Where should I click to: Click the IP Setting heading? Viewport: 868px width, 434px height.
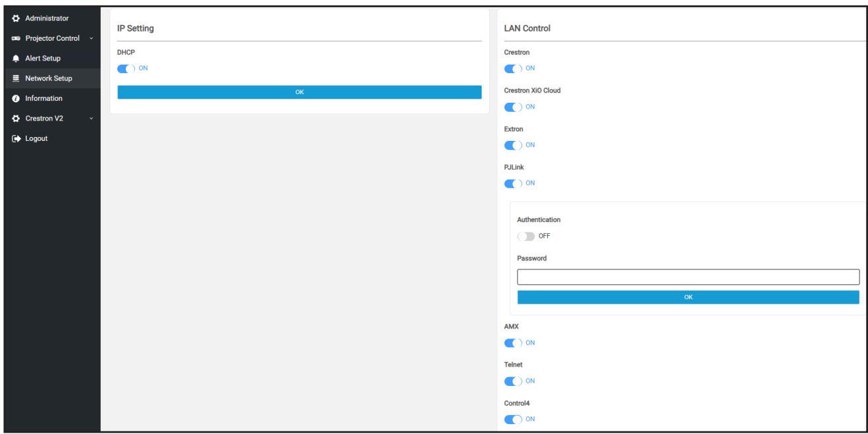coord(136,28)
